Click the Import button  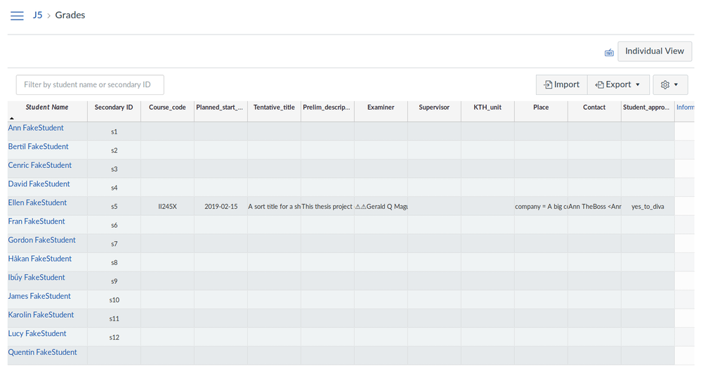pos(561,85)
